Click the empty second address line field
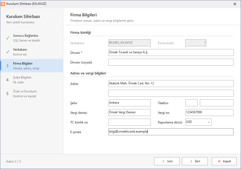Image resolution: width=241 pixels, height=169 pixels. tap(171, 93)
